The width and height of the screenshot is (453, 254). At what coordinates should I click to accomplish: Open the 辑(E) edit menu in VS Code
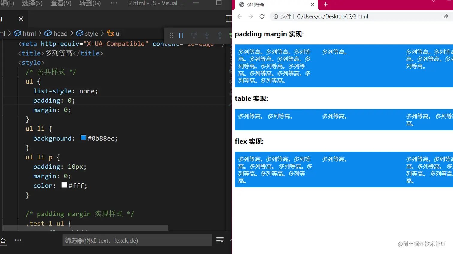pyautogui.click(x=7, y=3)
